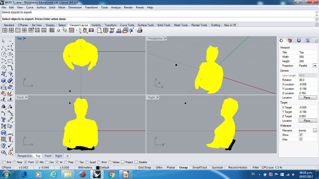
Task: Select the Rectangle tool
Action: click(x=10, y=61)
